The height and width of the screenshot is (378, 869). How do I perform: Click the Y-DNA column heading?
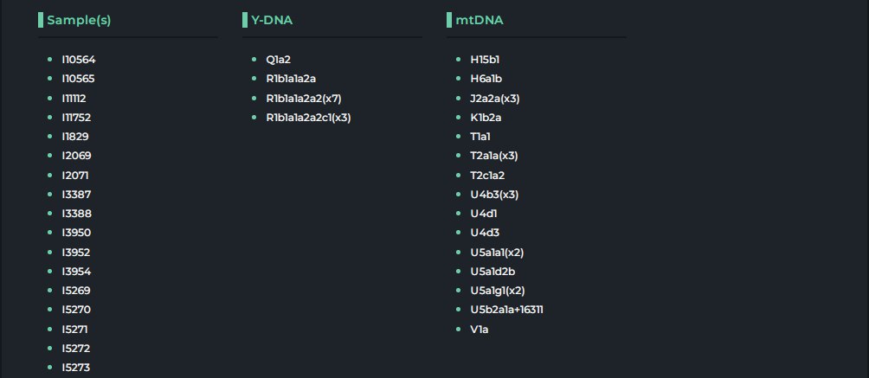271,19
